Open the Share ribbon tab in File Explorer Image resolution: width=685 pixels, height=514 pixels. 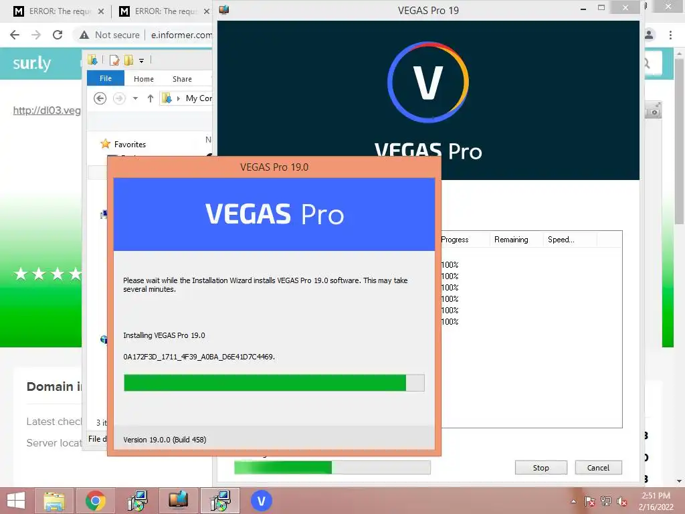click(x=182, y=79)
